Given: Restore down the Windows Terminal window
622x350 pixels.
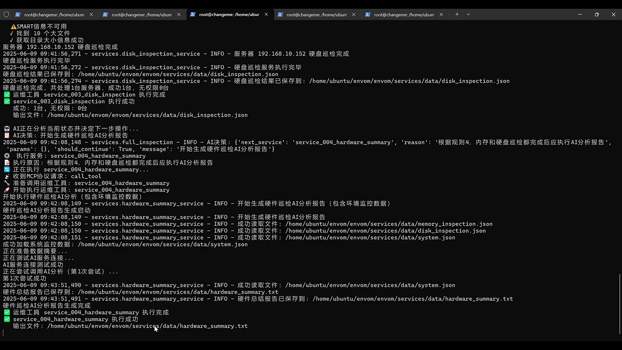Looking at the screenshot, I should click(597, 15).
